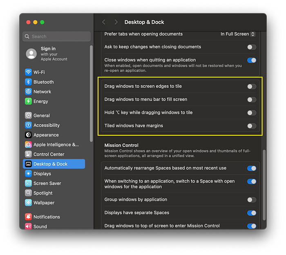Select Network in the sidebar
Image resolution: width=286 pixels, height=255 pixels.
pyautogui.click(x=54, y=92)
